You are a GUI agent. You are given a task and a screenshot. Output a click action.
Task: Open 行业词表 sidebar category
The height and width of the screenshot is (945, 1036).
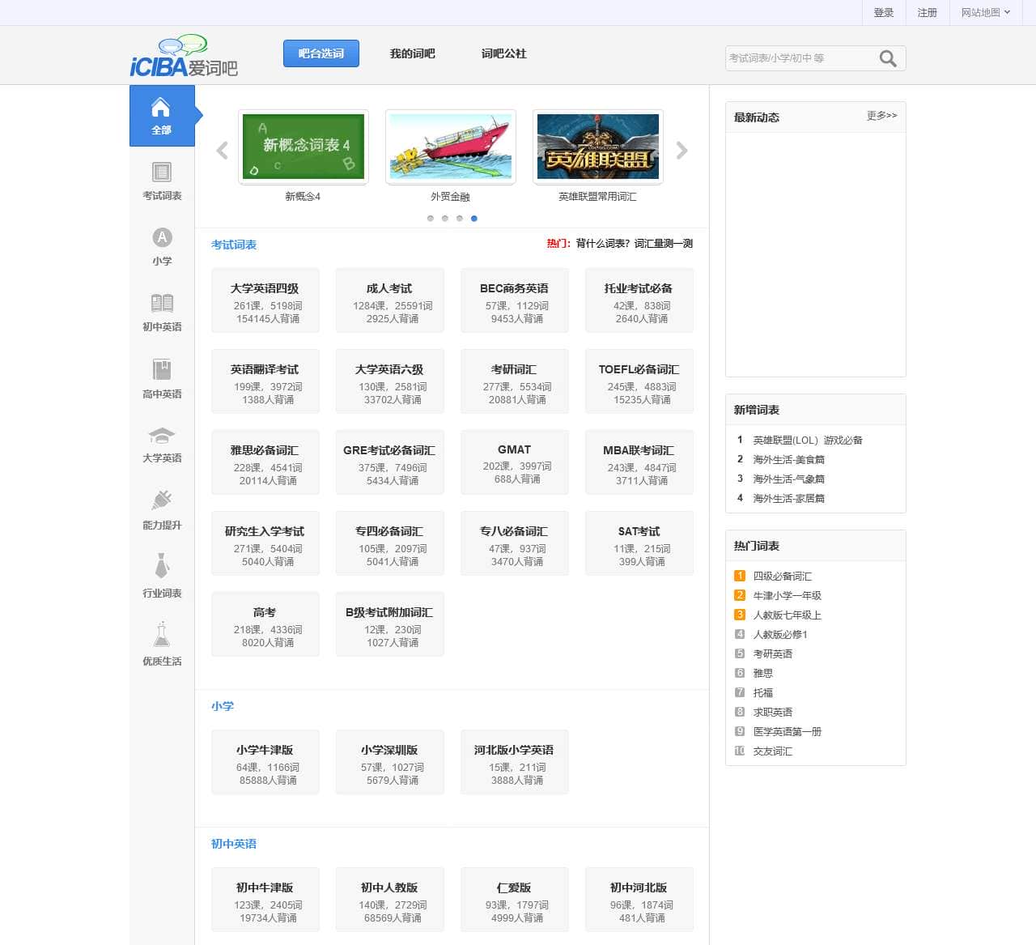[162, 576]
